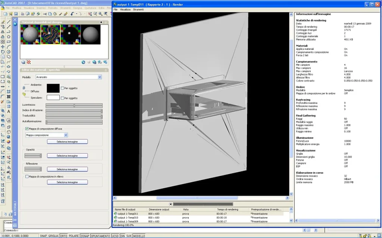The height and width of the screenshot is (238, 382).
Task: Select the Multiline Text 'A' tool icon
Action: [9, 112]
